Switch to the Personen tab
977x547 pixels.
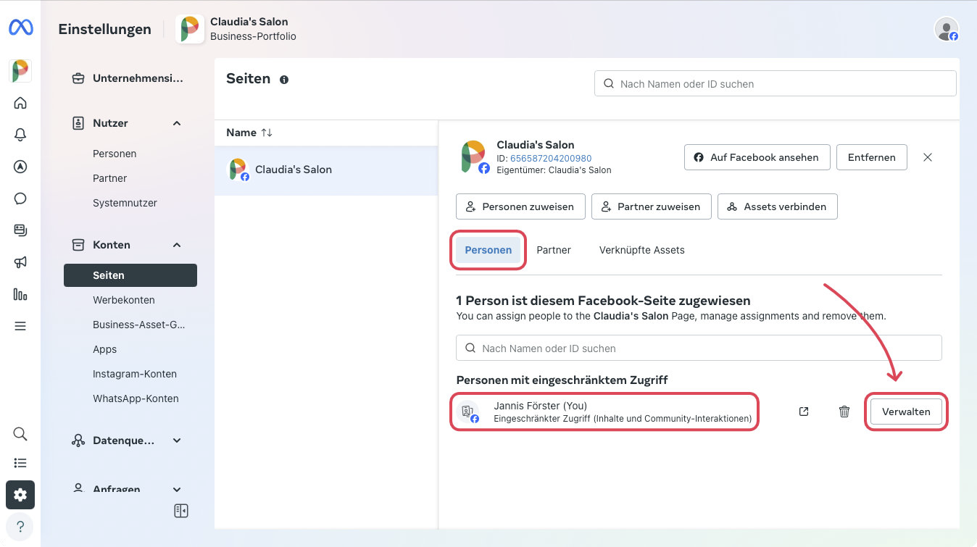488,250
